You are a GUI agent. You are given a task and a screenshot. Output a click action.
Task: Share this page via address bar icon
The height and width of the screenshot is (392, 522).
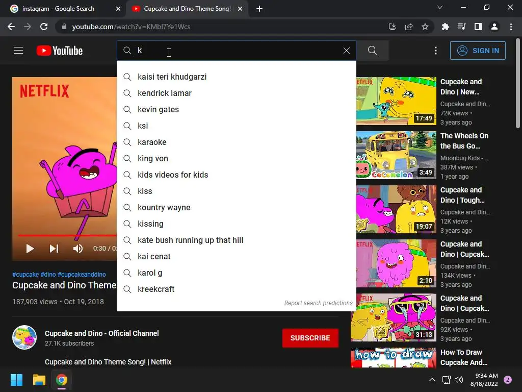point(409,27)
